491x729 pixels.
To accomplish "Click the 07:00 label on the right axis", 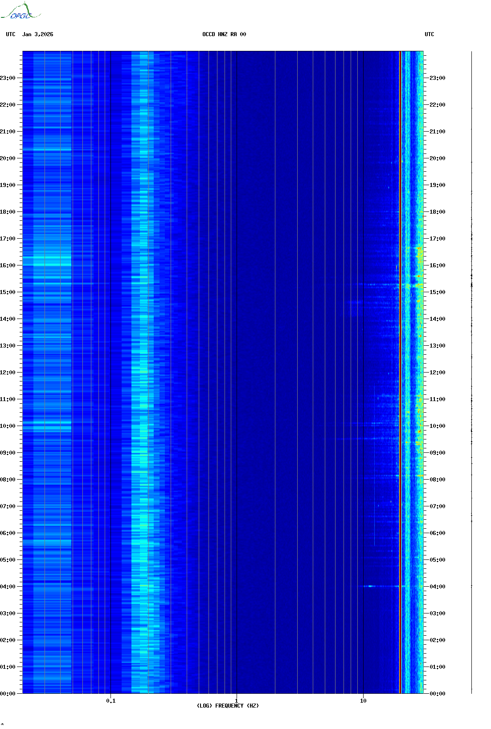I will (x=438, y=506).
